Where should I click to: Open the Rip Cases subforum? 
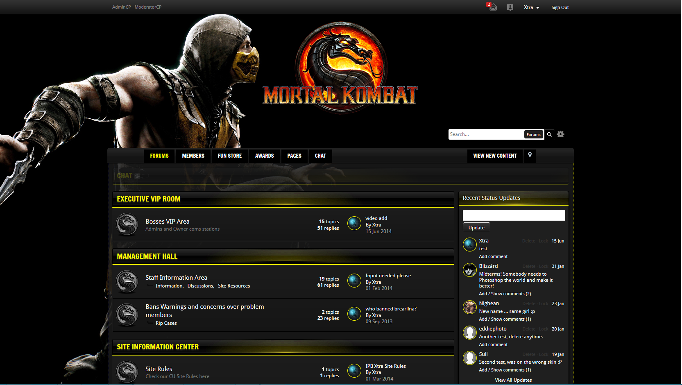(166, 323)
